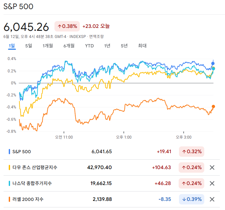Image resolution: width=225 pixels, height=210 pixels.
Task: Click the 2,139.88 Russell value
Action: tap(102, 199)
